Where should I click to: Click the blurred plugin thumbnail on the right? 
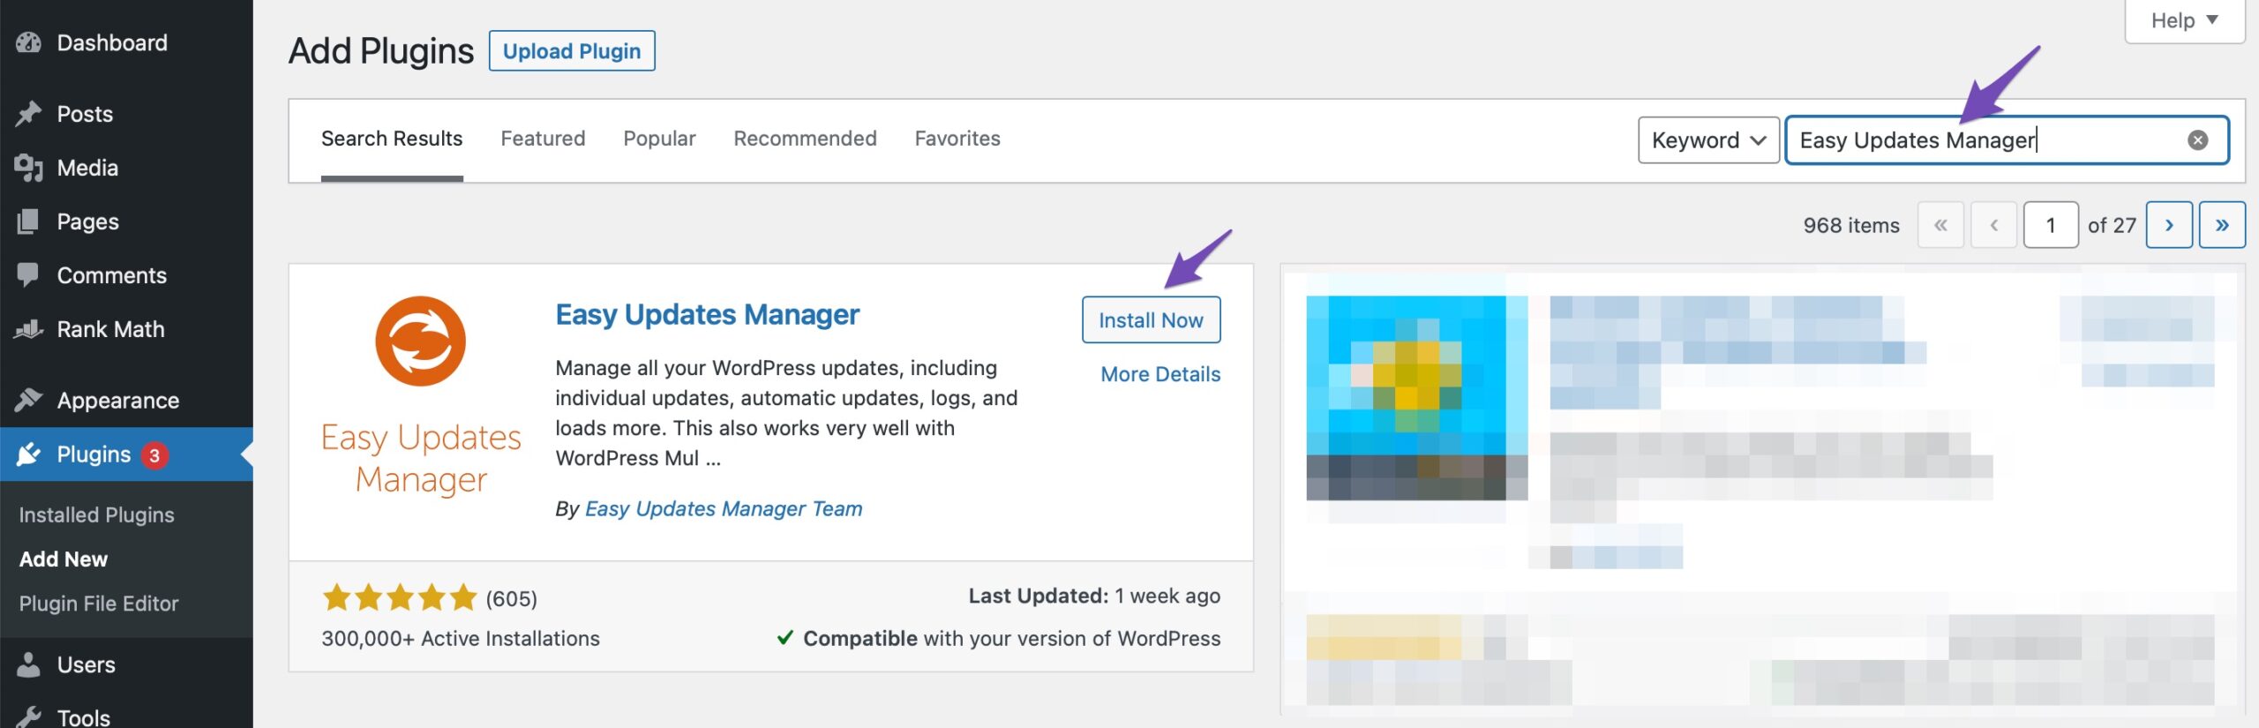click(x=1416, y=398)
